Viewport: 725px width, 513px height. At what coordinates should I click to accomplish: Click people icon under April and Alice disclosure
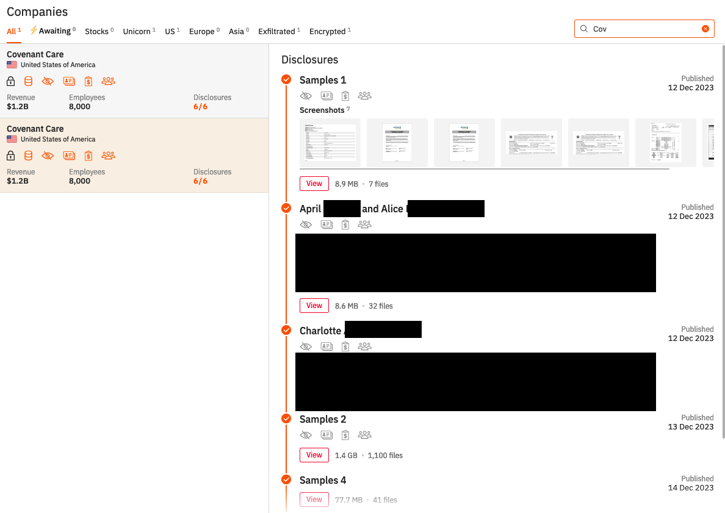click(365, 224)
